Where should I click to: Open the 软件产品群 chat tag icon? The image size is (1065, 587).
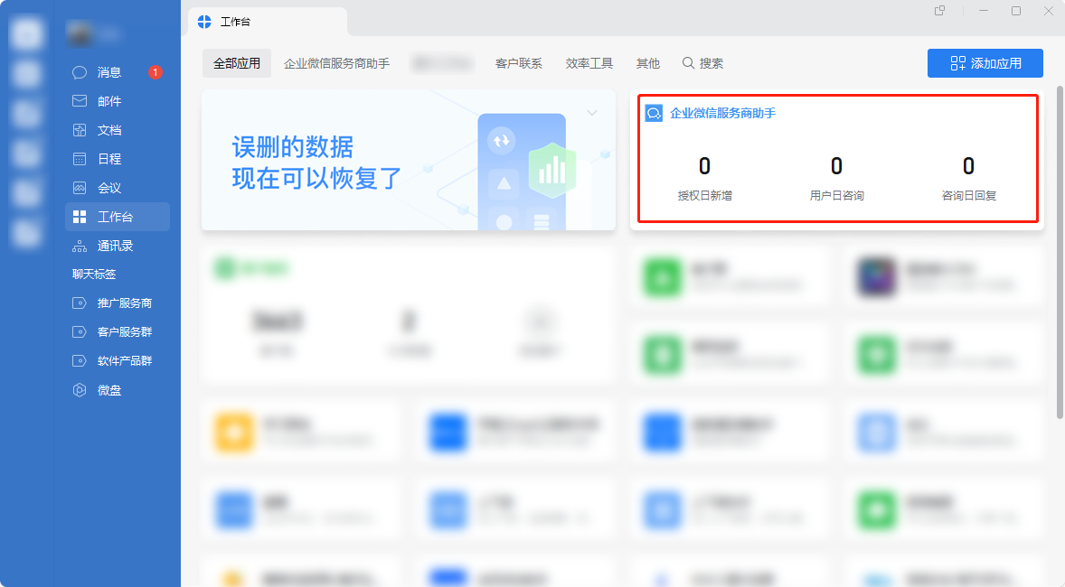click(x=80, y=360)
